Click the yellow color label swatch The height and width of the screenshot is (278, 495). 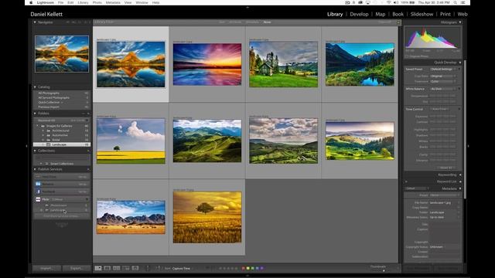(247, 268)
